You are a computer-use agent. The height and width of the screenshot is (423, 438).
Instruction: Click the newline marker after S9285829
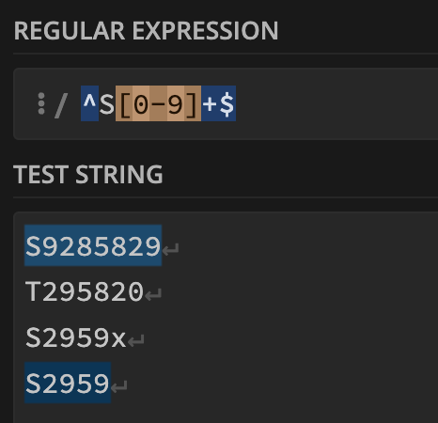pyautogui.click(x=171, y=250)
